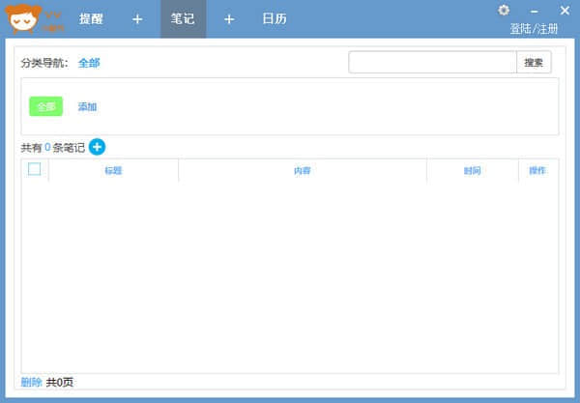This screenshot has height=403, width=580.
Task: Open the settings gear icon
Action: [x=503, y=10]
